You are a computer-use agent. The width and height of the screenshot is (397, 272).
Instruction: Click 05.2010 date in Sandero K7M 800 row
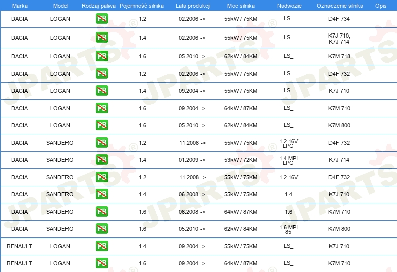point(192,229)
